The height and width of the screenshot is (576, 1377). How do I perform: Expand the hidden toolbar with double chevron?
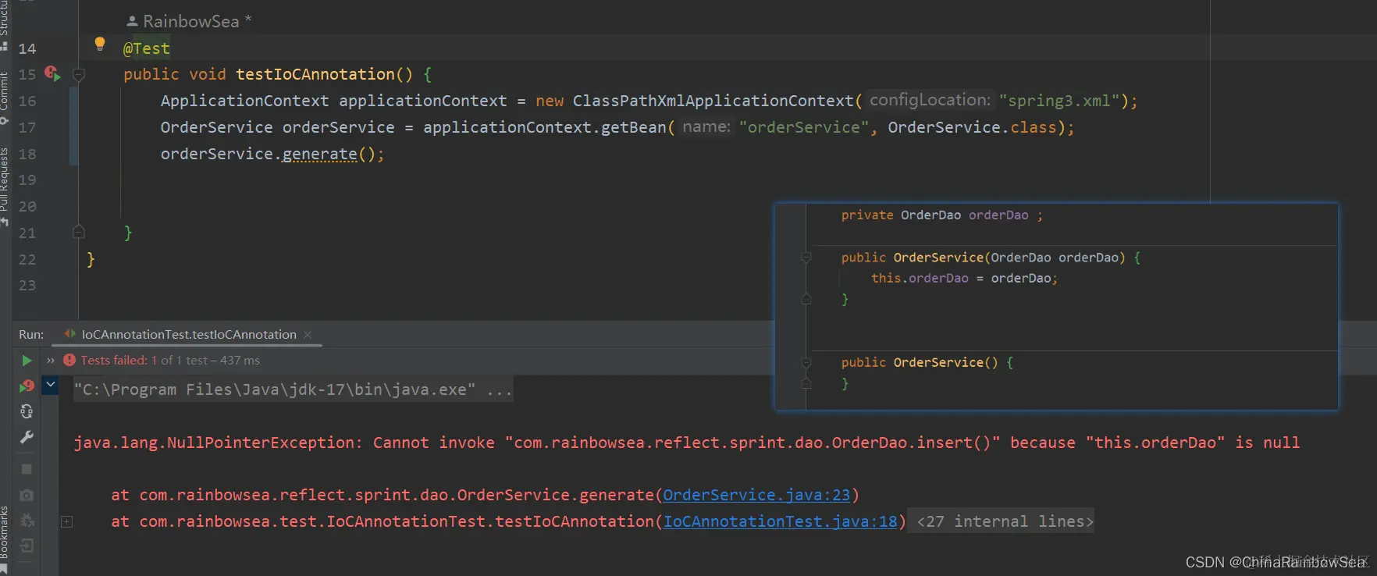pos(51,361)
